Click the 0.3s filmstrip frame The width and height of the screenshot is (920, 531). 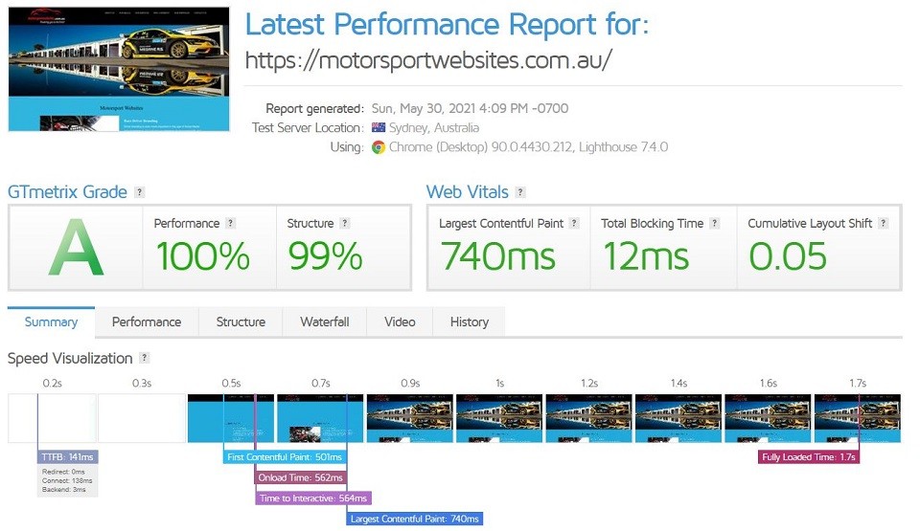[x=142, y=418]
